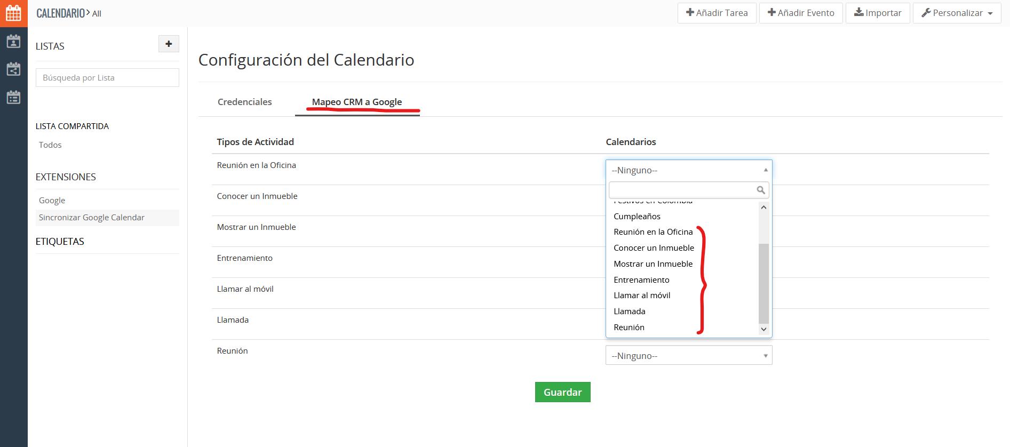Click the dropdown list scroll-up arrow
The image size is (1010, 447).
tap(764, 207)
